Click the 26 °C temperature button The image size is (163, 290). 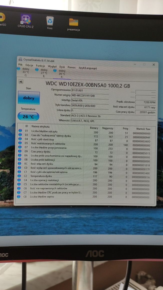tap(28, 116)
